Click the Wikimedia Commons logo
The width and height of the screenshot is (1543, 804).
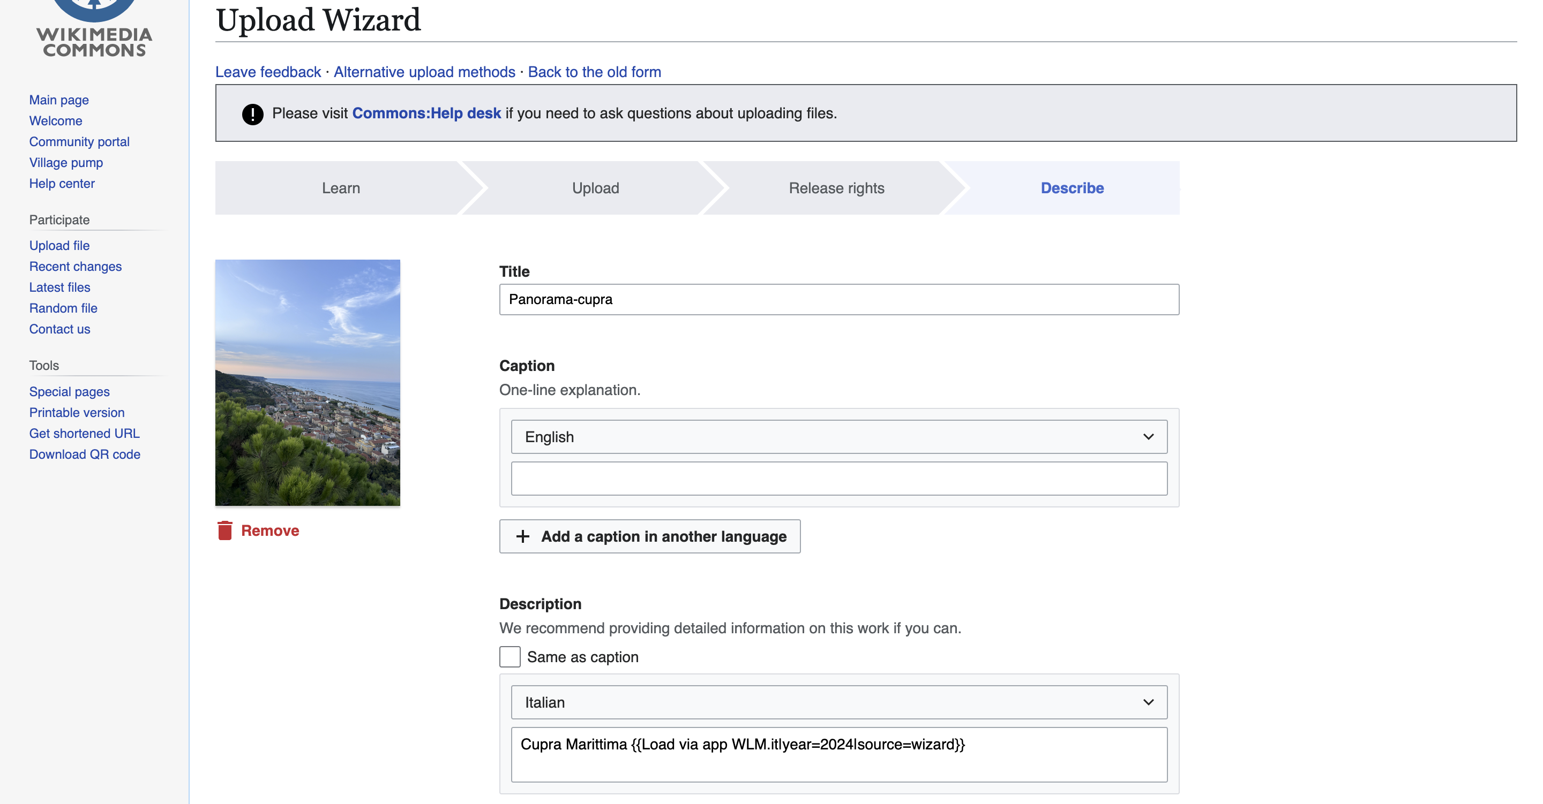click(95, 30)
